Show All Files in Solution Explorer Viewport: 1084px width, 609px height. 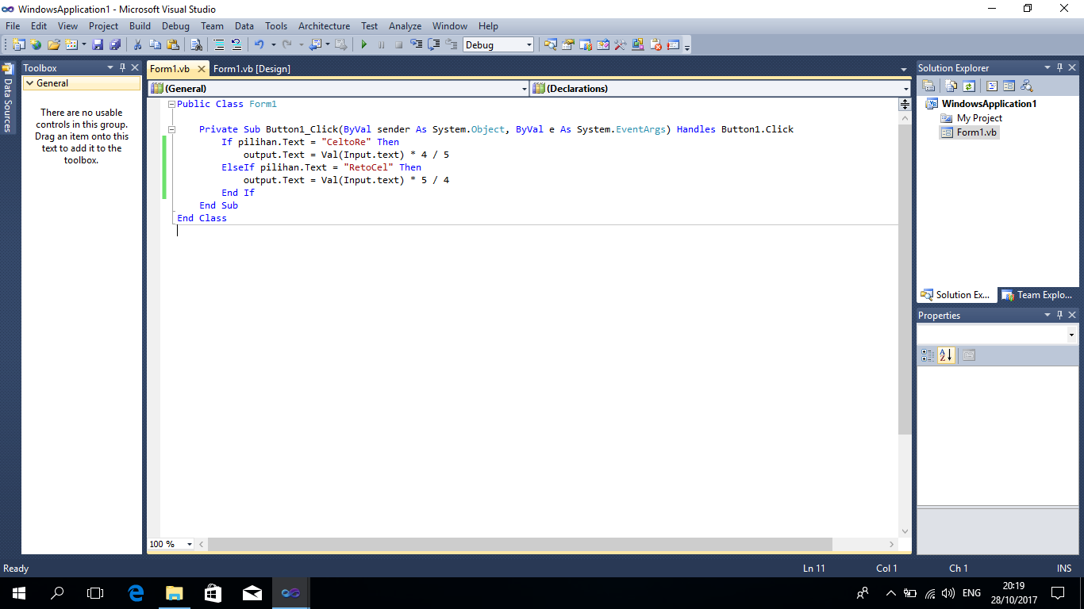tap(951, 85)
